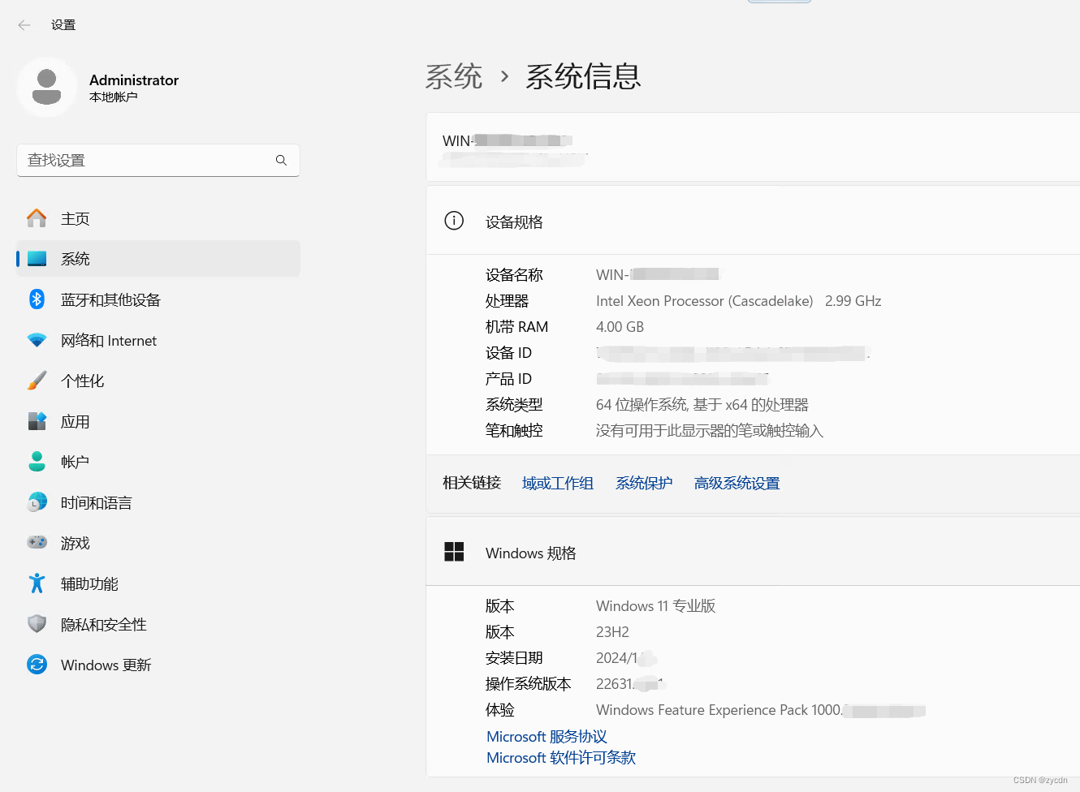1080x792 pixels.
Task: Open Windows 更新 page
Action: pyautogui.click(x=158, y=665)
